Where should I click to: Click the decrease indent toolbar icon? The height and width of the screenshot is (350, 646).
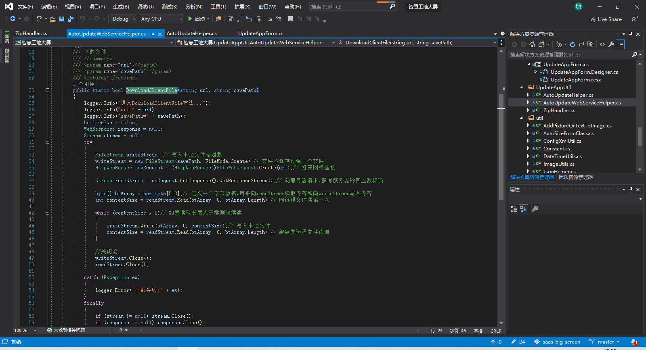270,19
